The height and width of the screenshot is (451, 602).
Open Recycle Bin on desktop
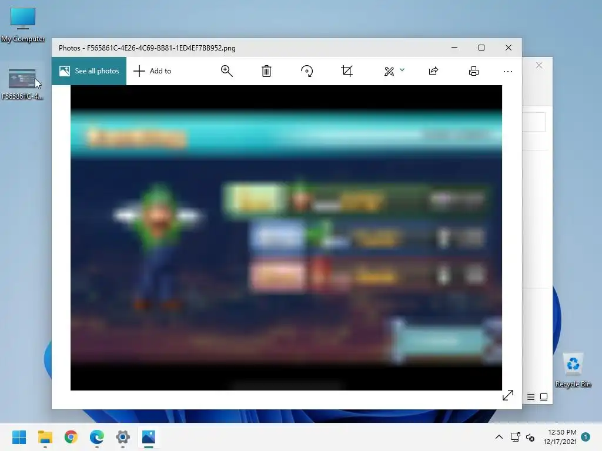coord(573,371)
